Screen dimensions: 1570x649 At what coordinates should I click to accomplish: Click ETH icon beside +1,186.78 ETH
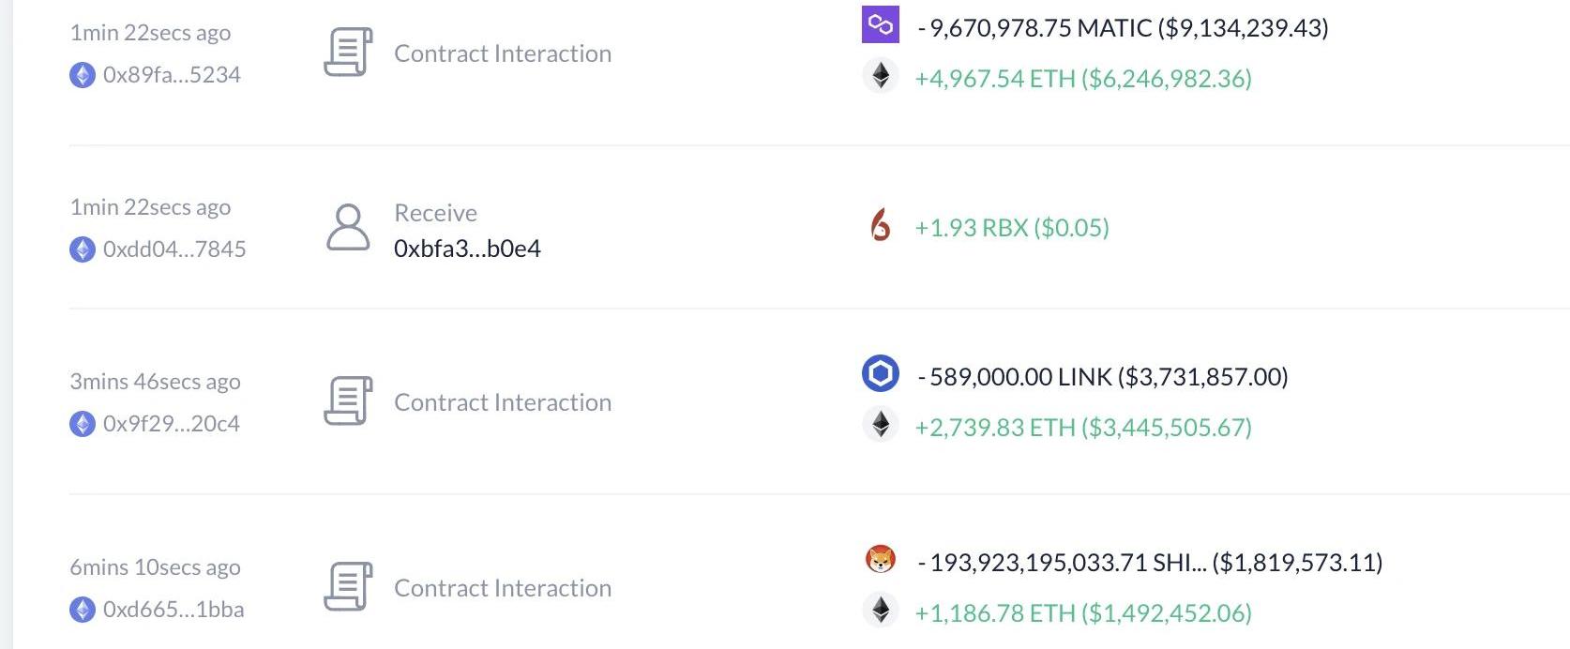[880, 611]
